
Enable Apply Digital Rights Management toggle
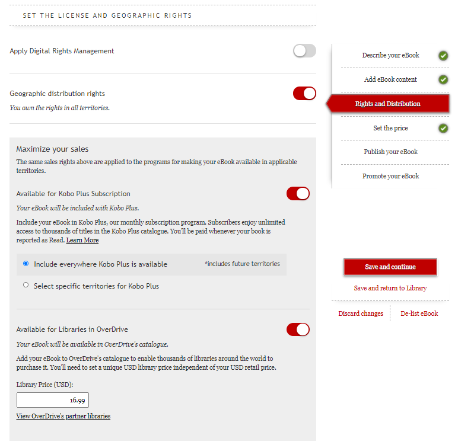point(304,51)
